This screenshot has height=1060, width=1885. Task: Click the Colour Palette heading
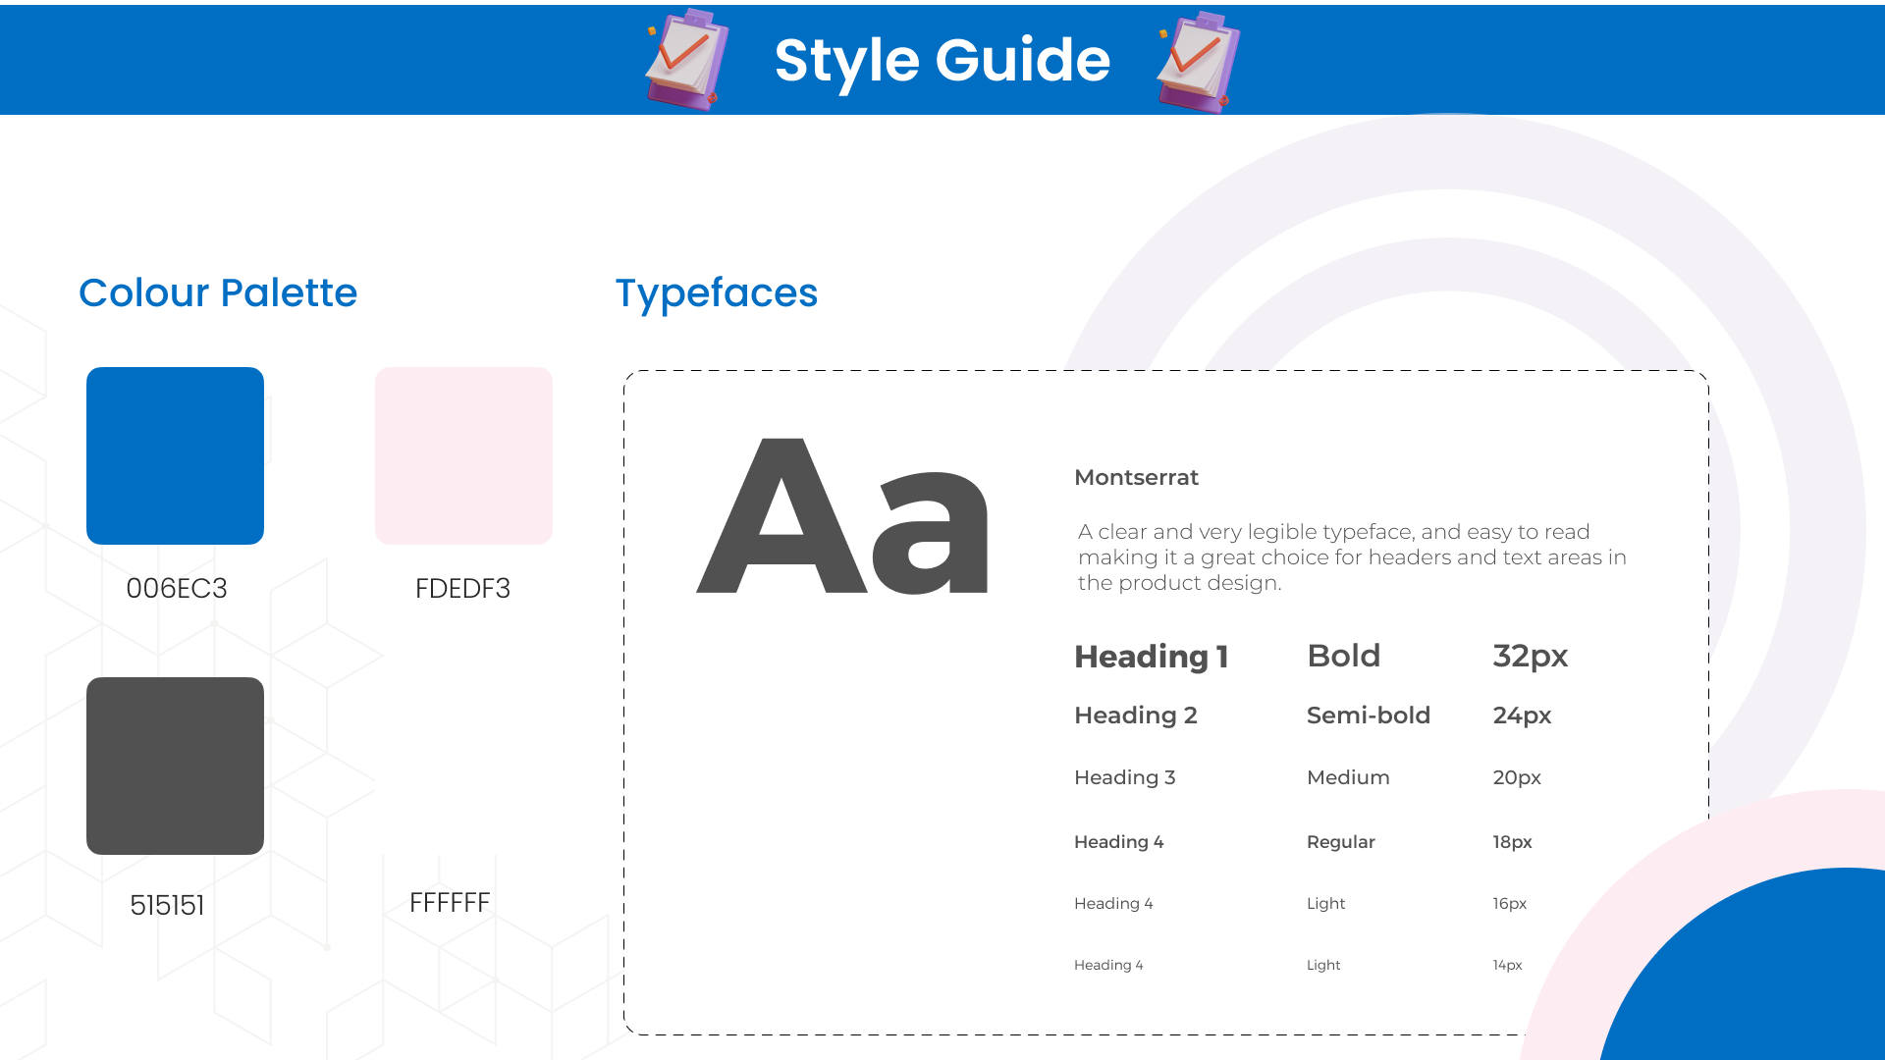(218, 292)
